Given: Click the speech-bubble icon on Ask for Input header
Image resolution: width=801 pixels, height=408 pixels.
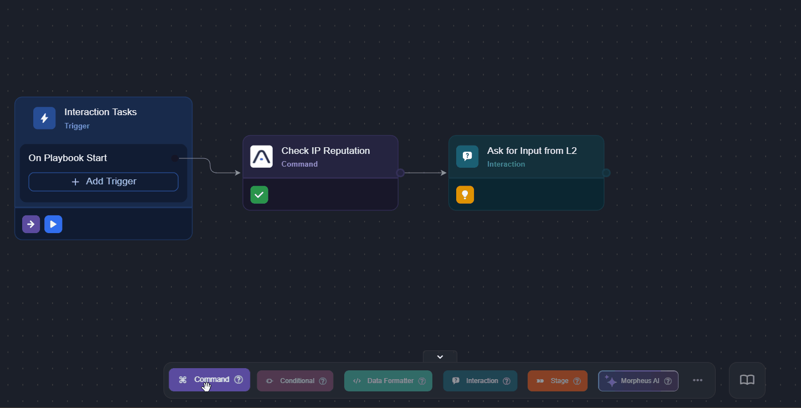Looking at the screenshot, I should tap(467, 156).
